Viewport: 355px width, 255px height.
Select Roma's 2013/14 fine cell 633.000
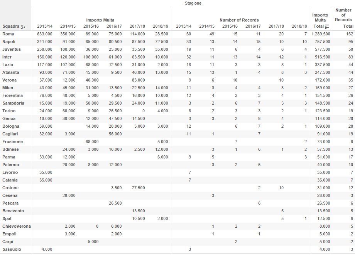[x=45, y=34]
